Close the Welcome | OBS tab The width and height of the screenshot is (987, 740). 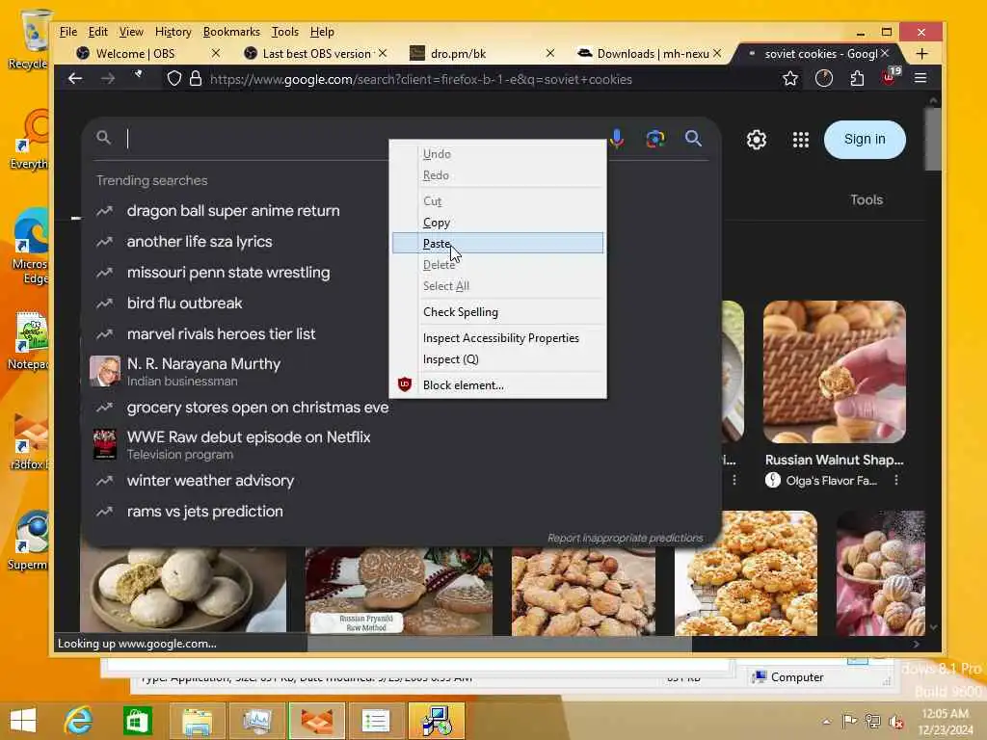click(215, 54)
